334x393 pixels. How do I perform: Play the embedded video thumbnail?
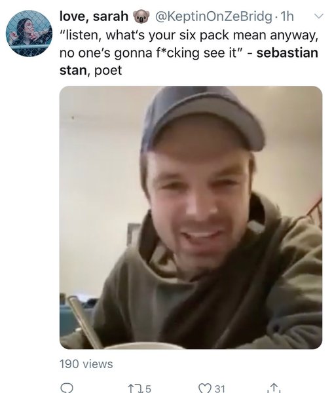pos(191,217)
